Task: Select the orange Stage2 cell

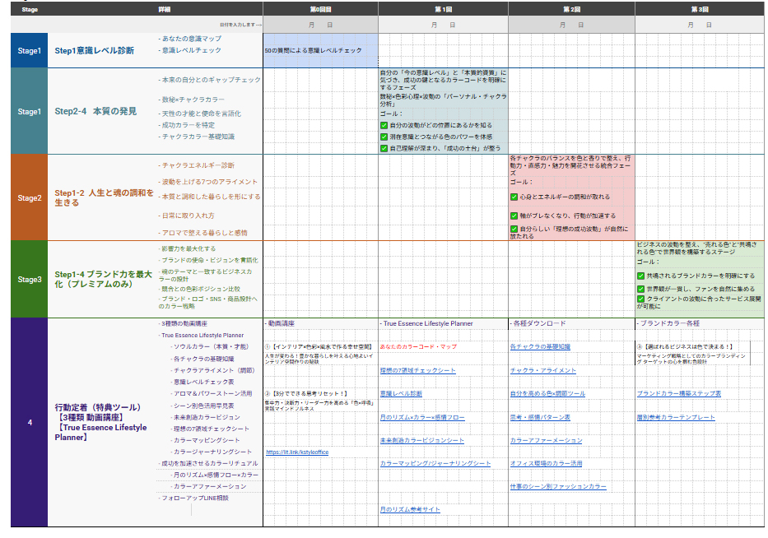Action: click(29, 198)
